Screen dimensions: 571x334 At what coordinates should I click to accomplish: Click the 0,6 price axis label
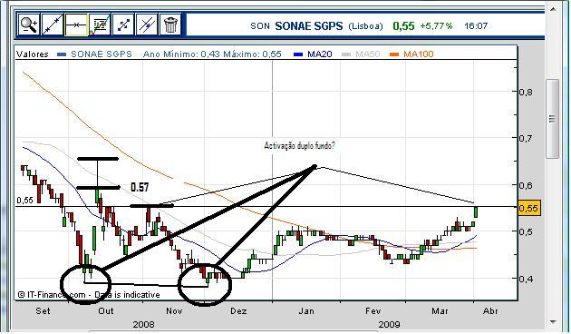point(526,185)
